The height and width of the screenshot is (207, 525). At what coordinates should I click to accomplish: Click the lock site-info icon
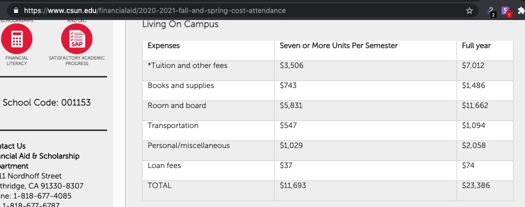click(16, 10)
